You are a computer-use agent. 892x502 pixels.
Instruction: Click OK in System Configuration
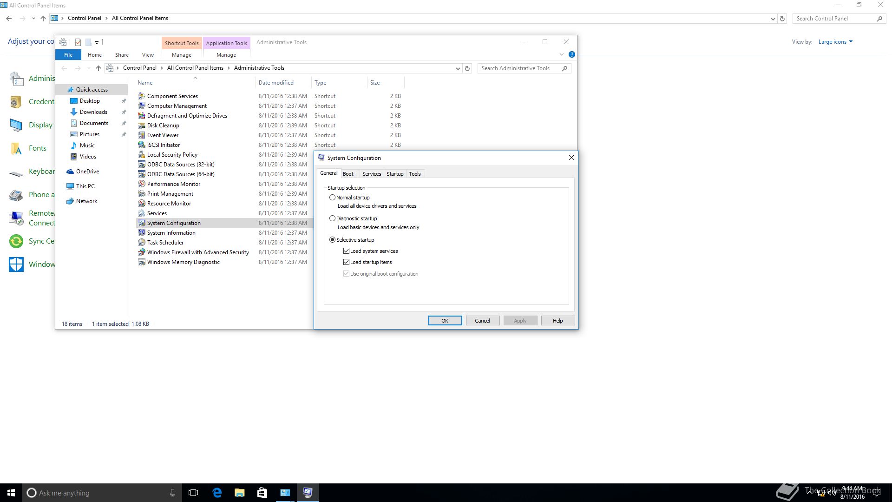coord(445,321)
